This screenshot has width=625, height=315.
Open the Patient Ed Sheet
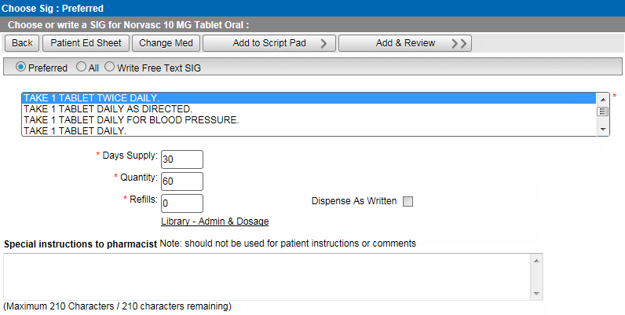click(x=86, y=43)
